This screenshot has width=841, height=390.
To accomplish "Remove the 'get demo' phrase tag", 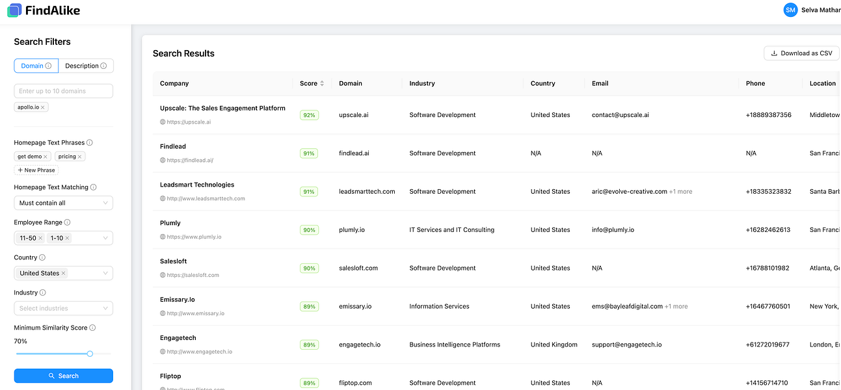I will tap(46, 157).
